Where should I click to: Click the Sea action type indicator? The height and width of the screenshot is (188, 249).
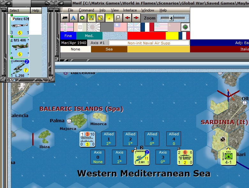coord(109,49)
